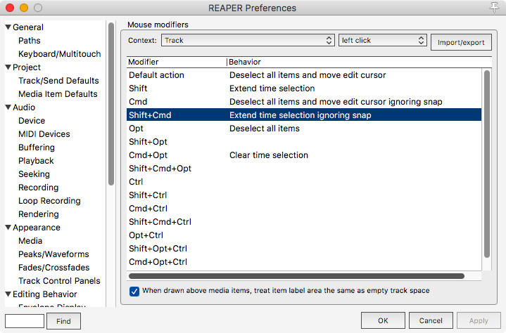Pin the preferences window with pushpin icon

[x=494, y=8]
